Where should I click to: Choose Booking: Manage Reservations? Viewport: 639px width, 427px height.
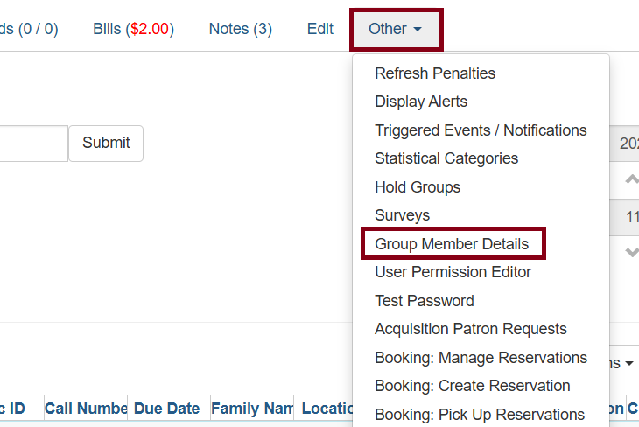pos(481,358)
